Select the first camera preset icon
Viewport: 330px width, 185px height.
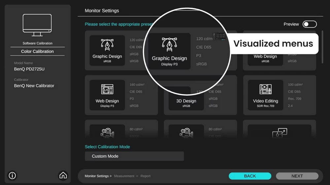(107, 133)
